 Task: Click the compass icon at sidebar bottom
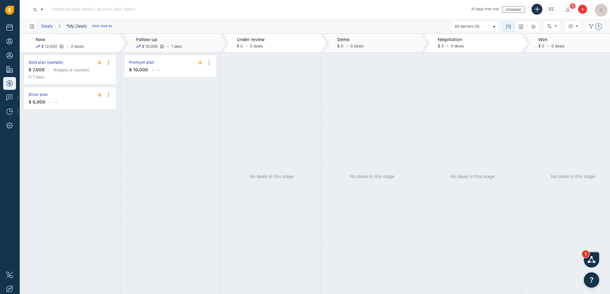[x=9, y=288]
